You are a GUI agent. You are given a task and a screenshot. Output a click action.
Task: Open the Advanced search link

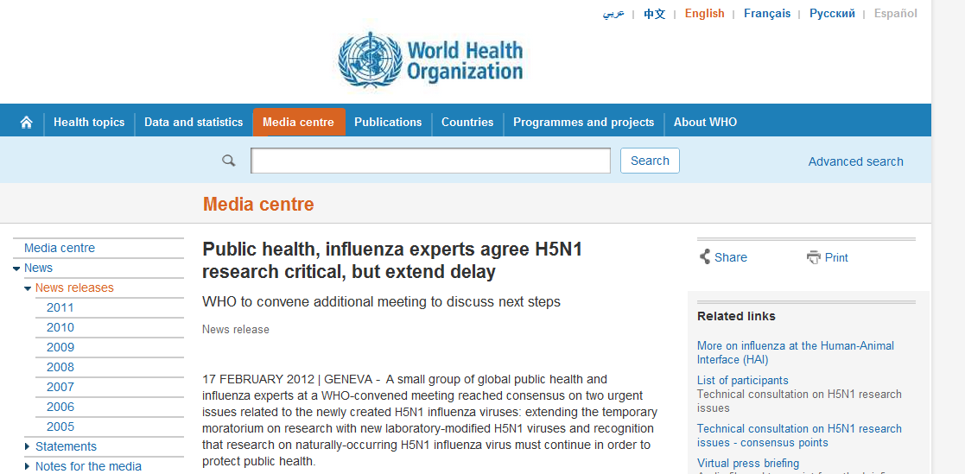pos(855,161)
